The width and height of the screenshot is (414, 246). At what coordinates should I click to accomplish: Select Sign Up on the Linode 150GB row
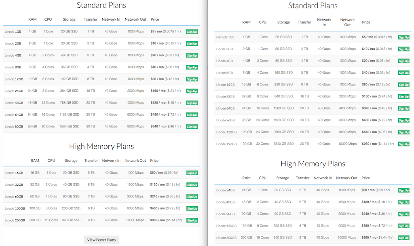pos(404,226)
